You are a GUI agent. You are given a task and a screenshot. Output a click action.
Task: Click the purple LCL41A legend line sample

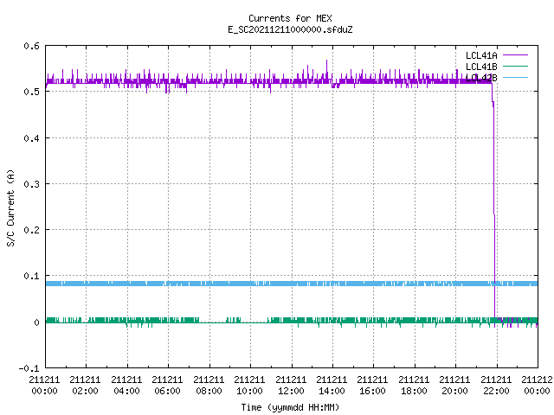click(515, 55)
